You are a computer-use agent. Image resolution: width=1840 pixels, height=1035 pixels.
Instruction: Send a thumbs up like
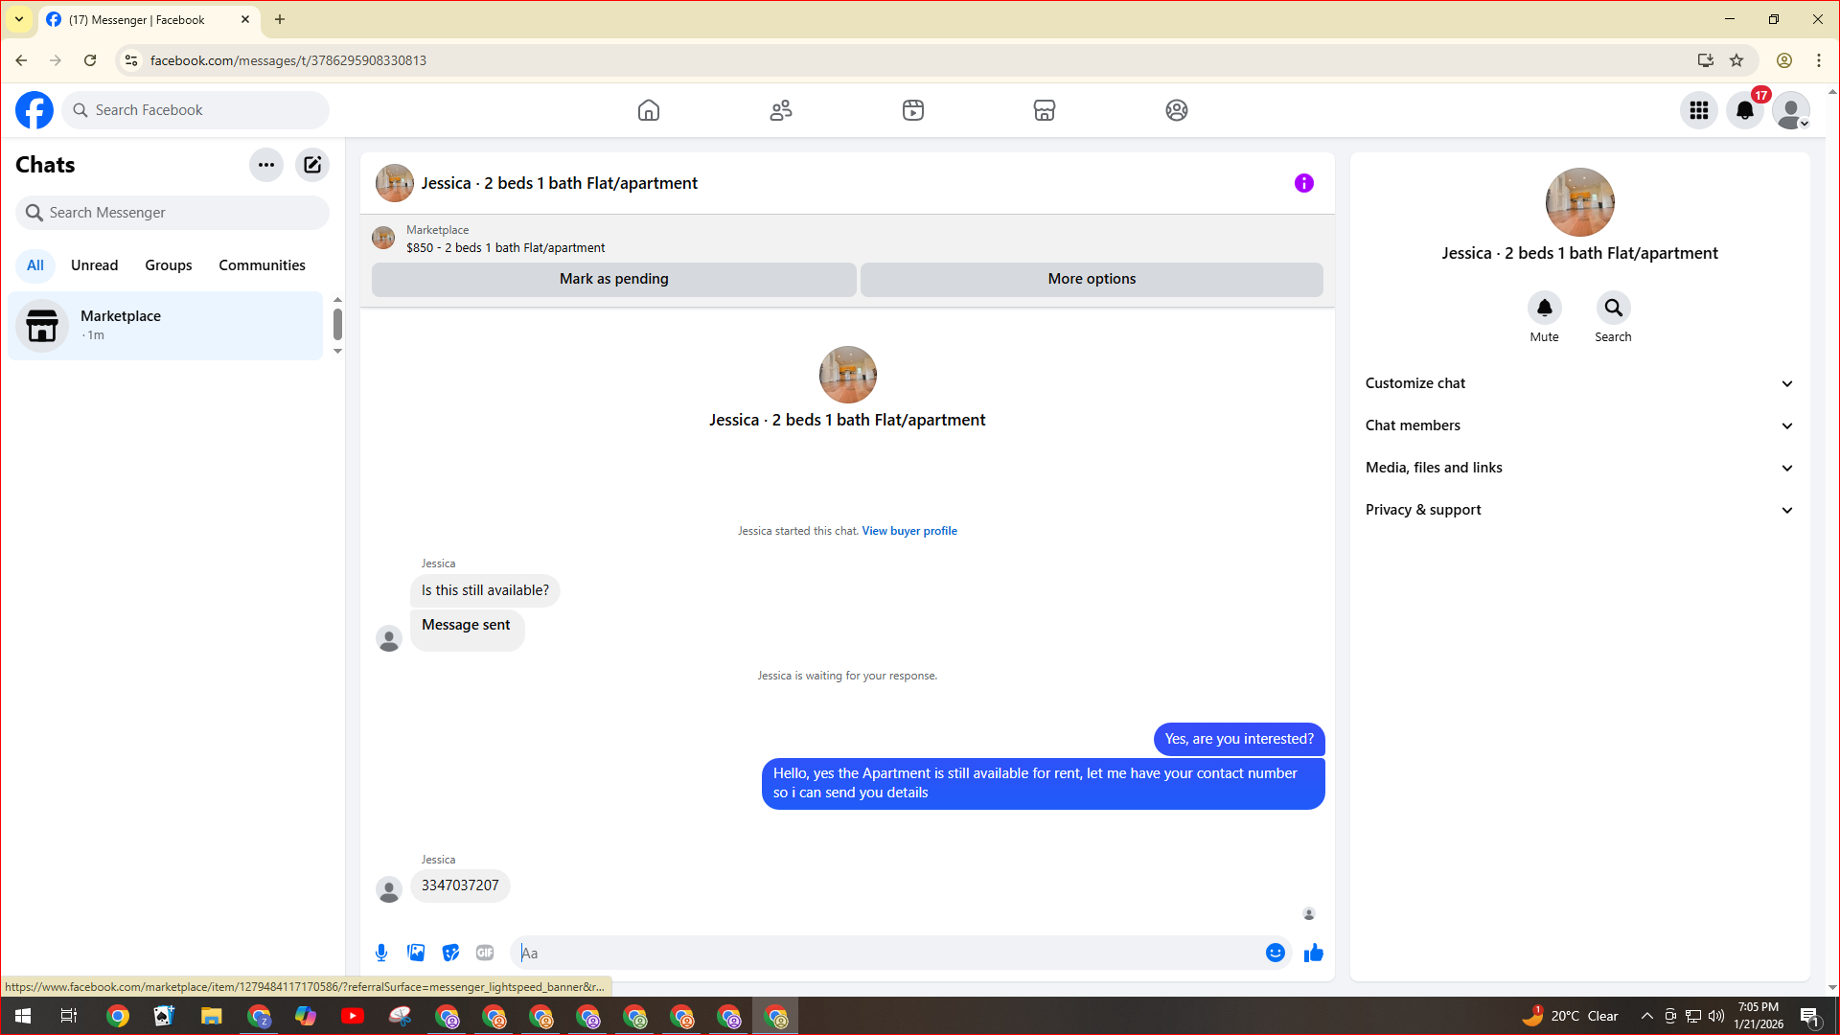point(1313,953)
